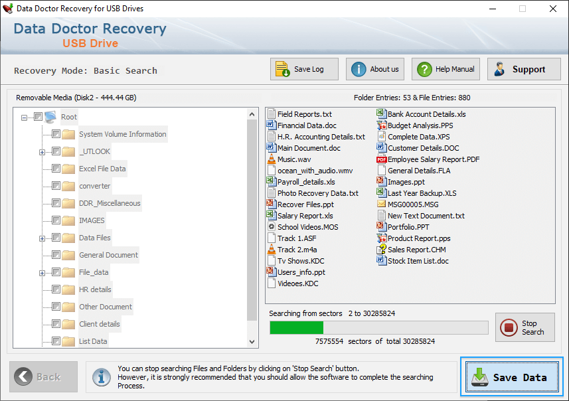The width and height of the screenshot is (569, 401).
Task: Click the info icon in the hint bar
Action: click(102, 377)
